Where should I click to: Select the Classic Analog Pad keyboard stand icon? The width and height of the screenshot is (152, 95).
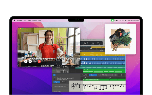[x=54, y=71]
